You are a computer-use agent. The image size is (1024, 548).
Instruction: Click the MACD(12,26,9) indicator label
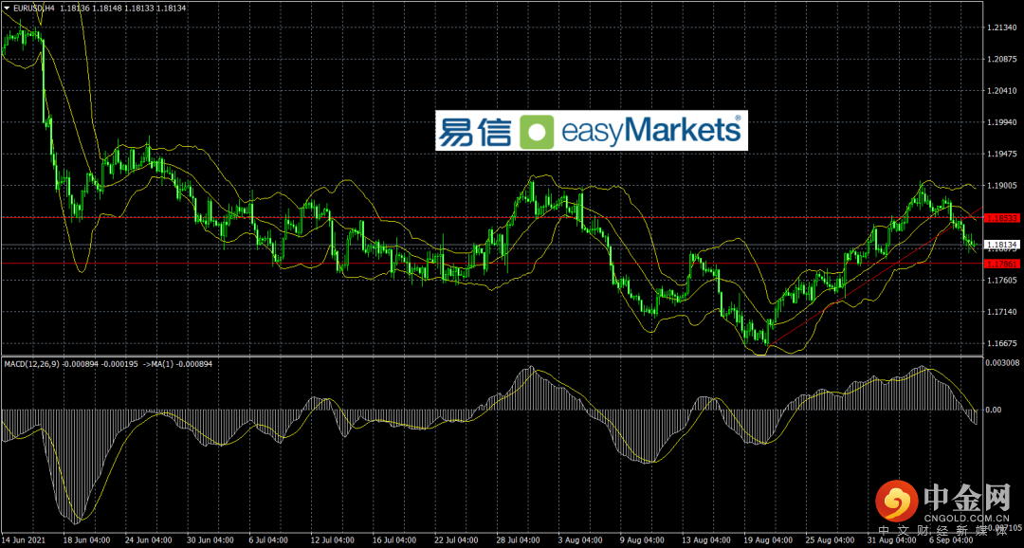(32, 363)
